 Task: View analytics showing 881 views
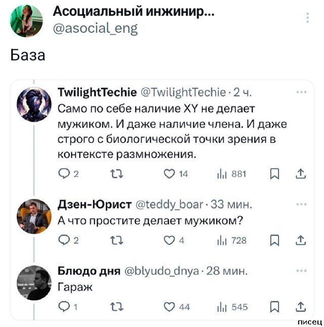pyautogui.click(x=231, y=175)
